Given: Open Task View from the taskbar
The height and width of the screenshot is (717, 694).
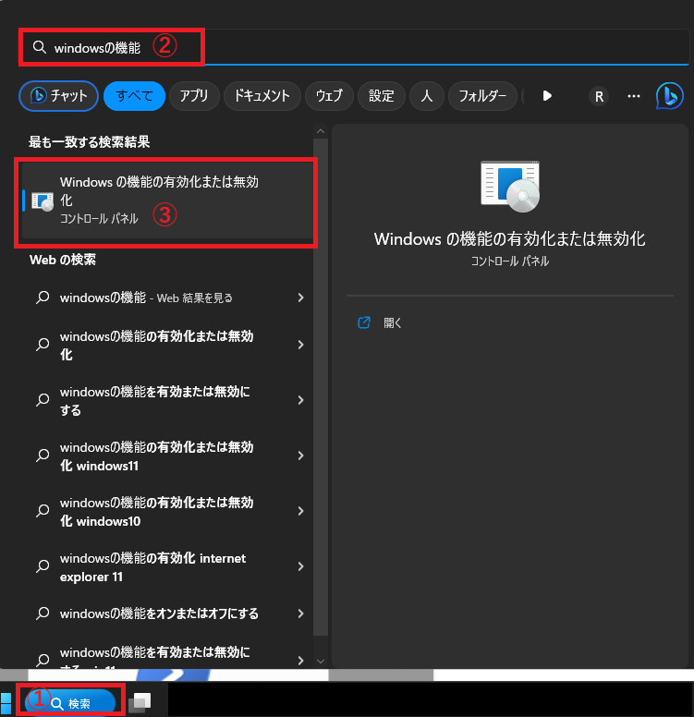Looking at the screenshot, I should click(140, 702).
